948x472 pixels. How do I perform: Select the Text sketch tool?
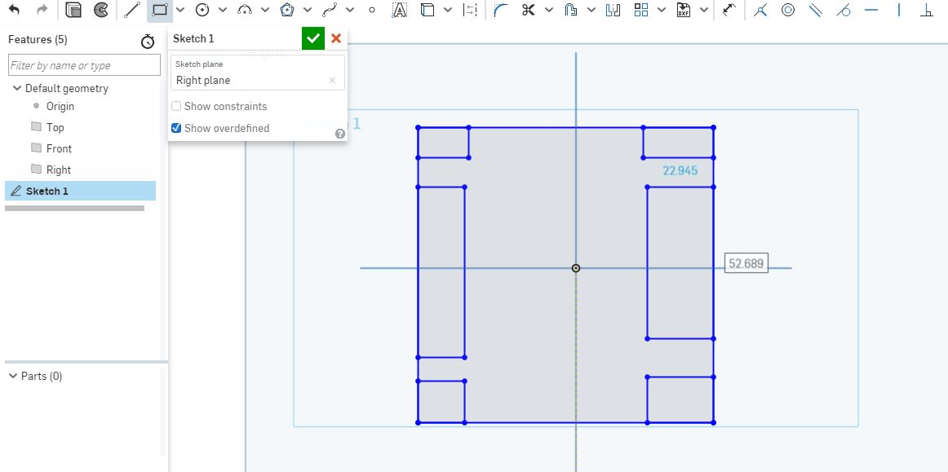pyautogui.click(x=399, y=10)
